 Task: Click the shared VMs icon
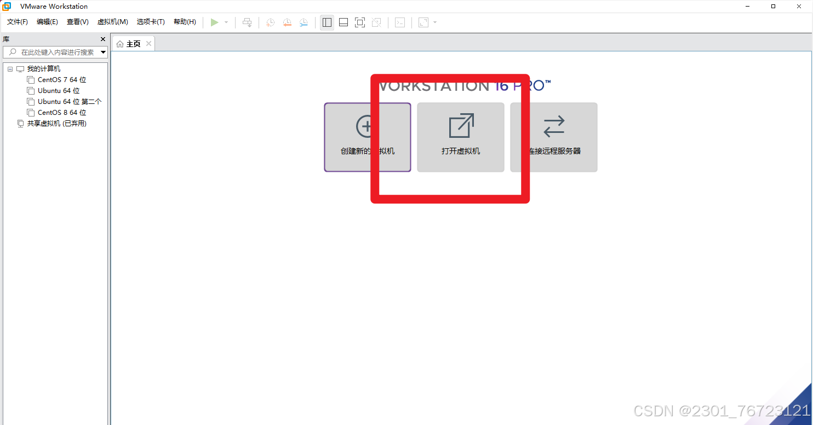click(21, 124)
